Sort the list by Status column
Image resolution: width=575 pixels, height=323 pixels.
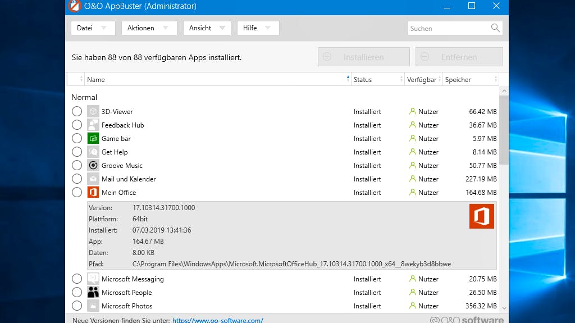click(x=378, y=79)
